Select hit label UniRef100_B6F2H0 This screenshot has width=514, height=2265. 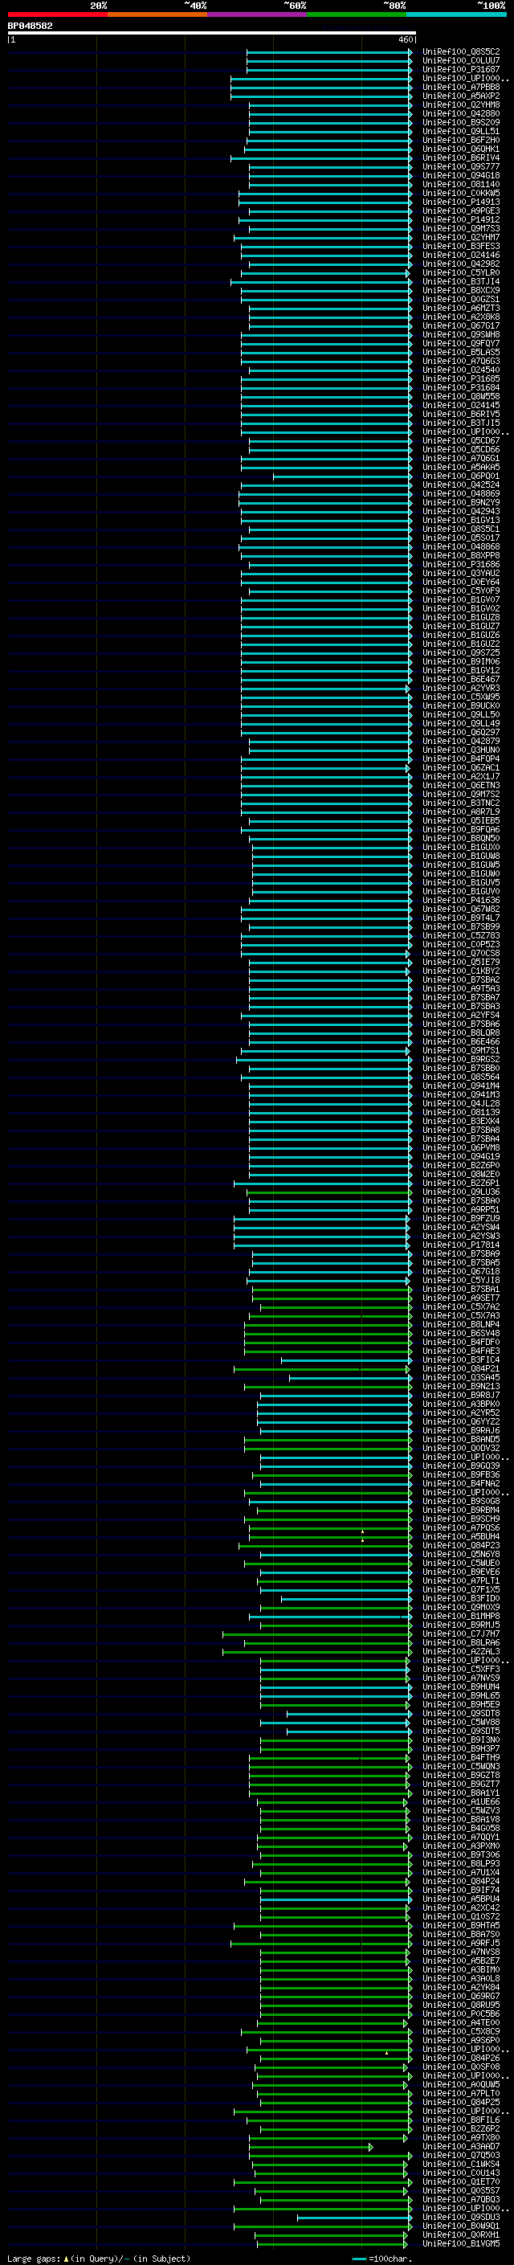[461, 140]
